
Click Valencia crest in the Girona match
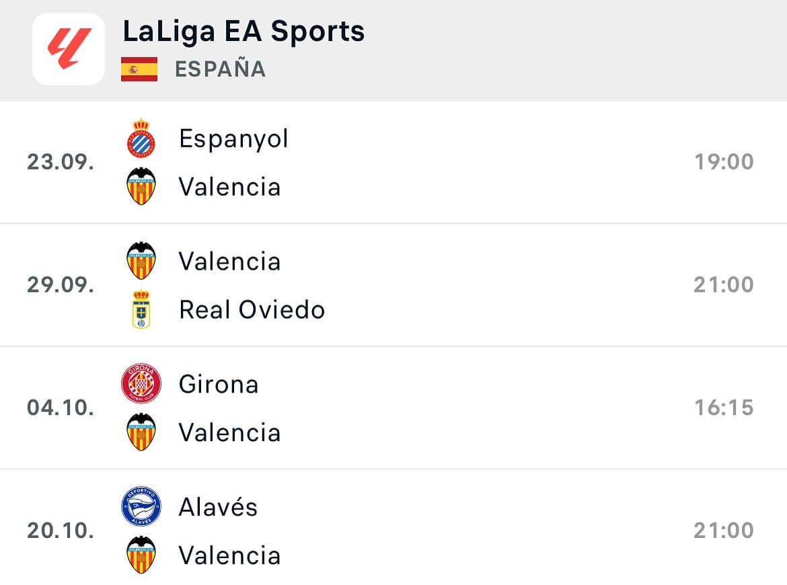pos(141,432)
